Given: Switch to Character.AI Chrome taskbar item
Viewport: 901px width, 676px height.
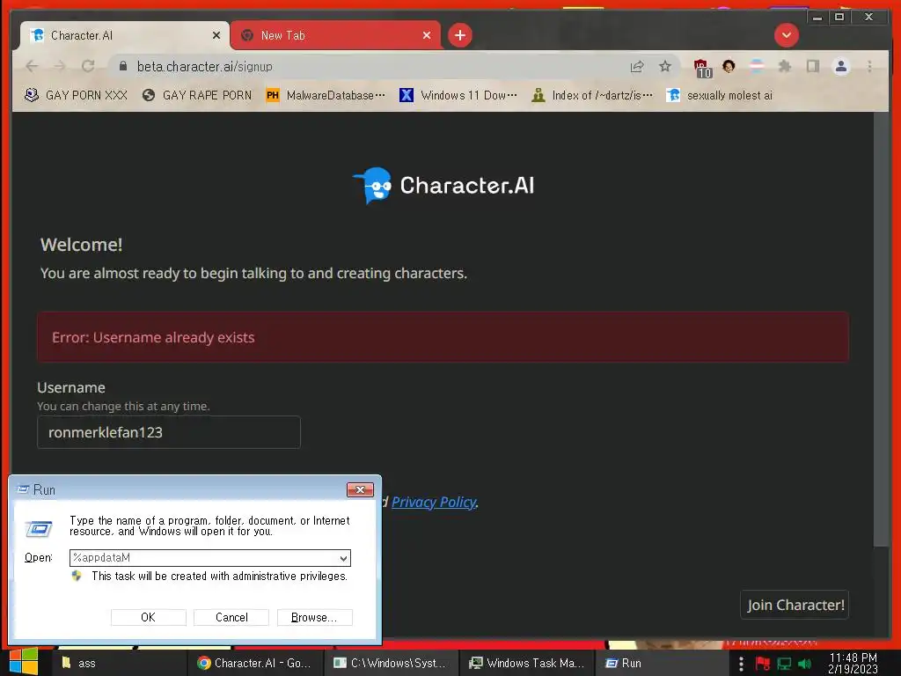Looking at the screenshot, I should click(256, 664).
